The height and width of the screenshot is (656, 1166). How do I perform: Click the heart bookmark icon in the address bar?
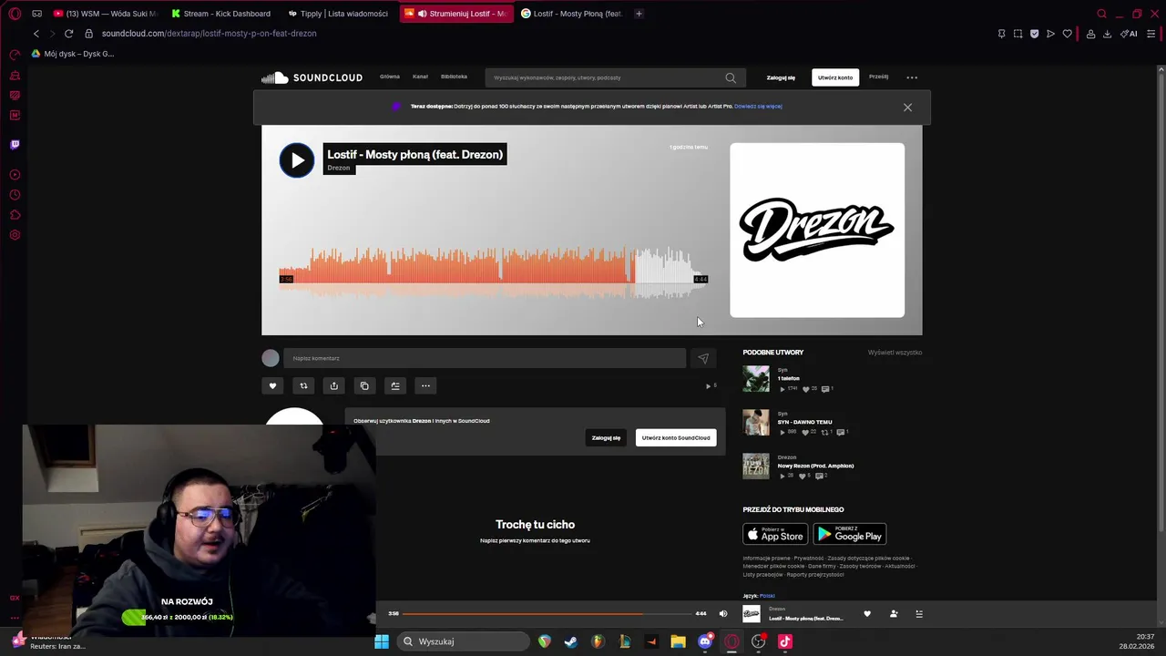(1067, 34)
